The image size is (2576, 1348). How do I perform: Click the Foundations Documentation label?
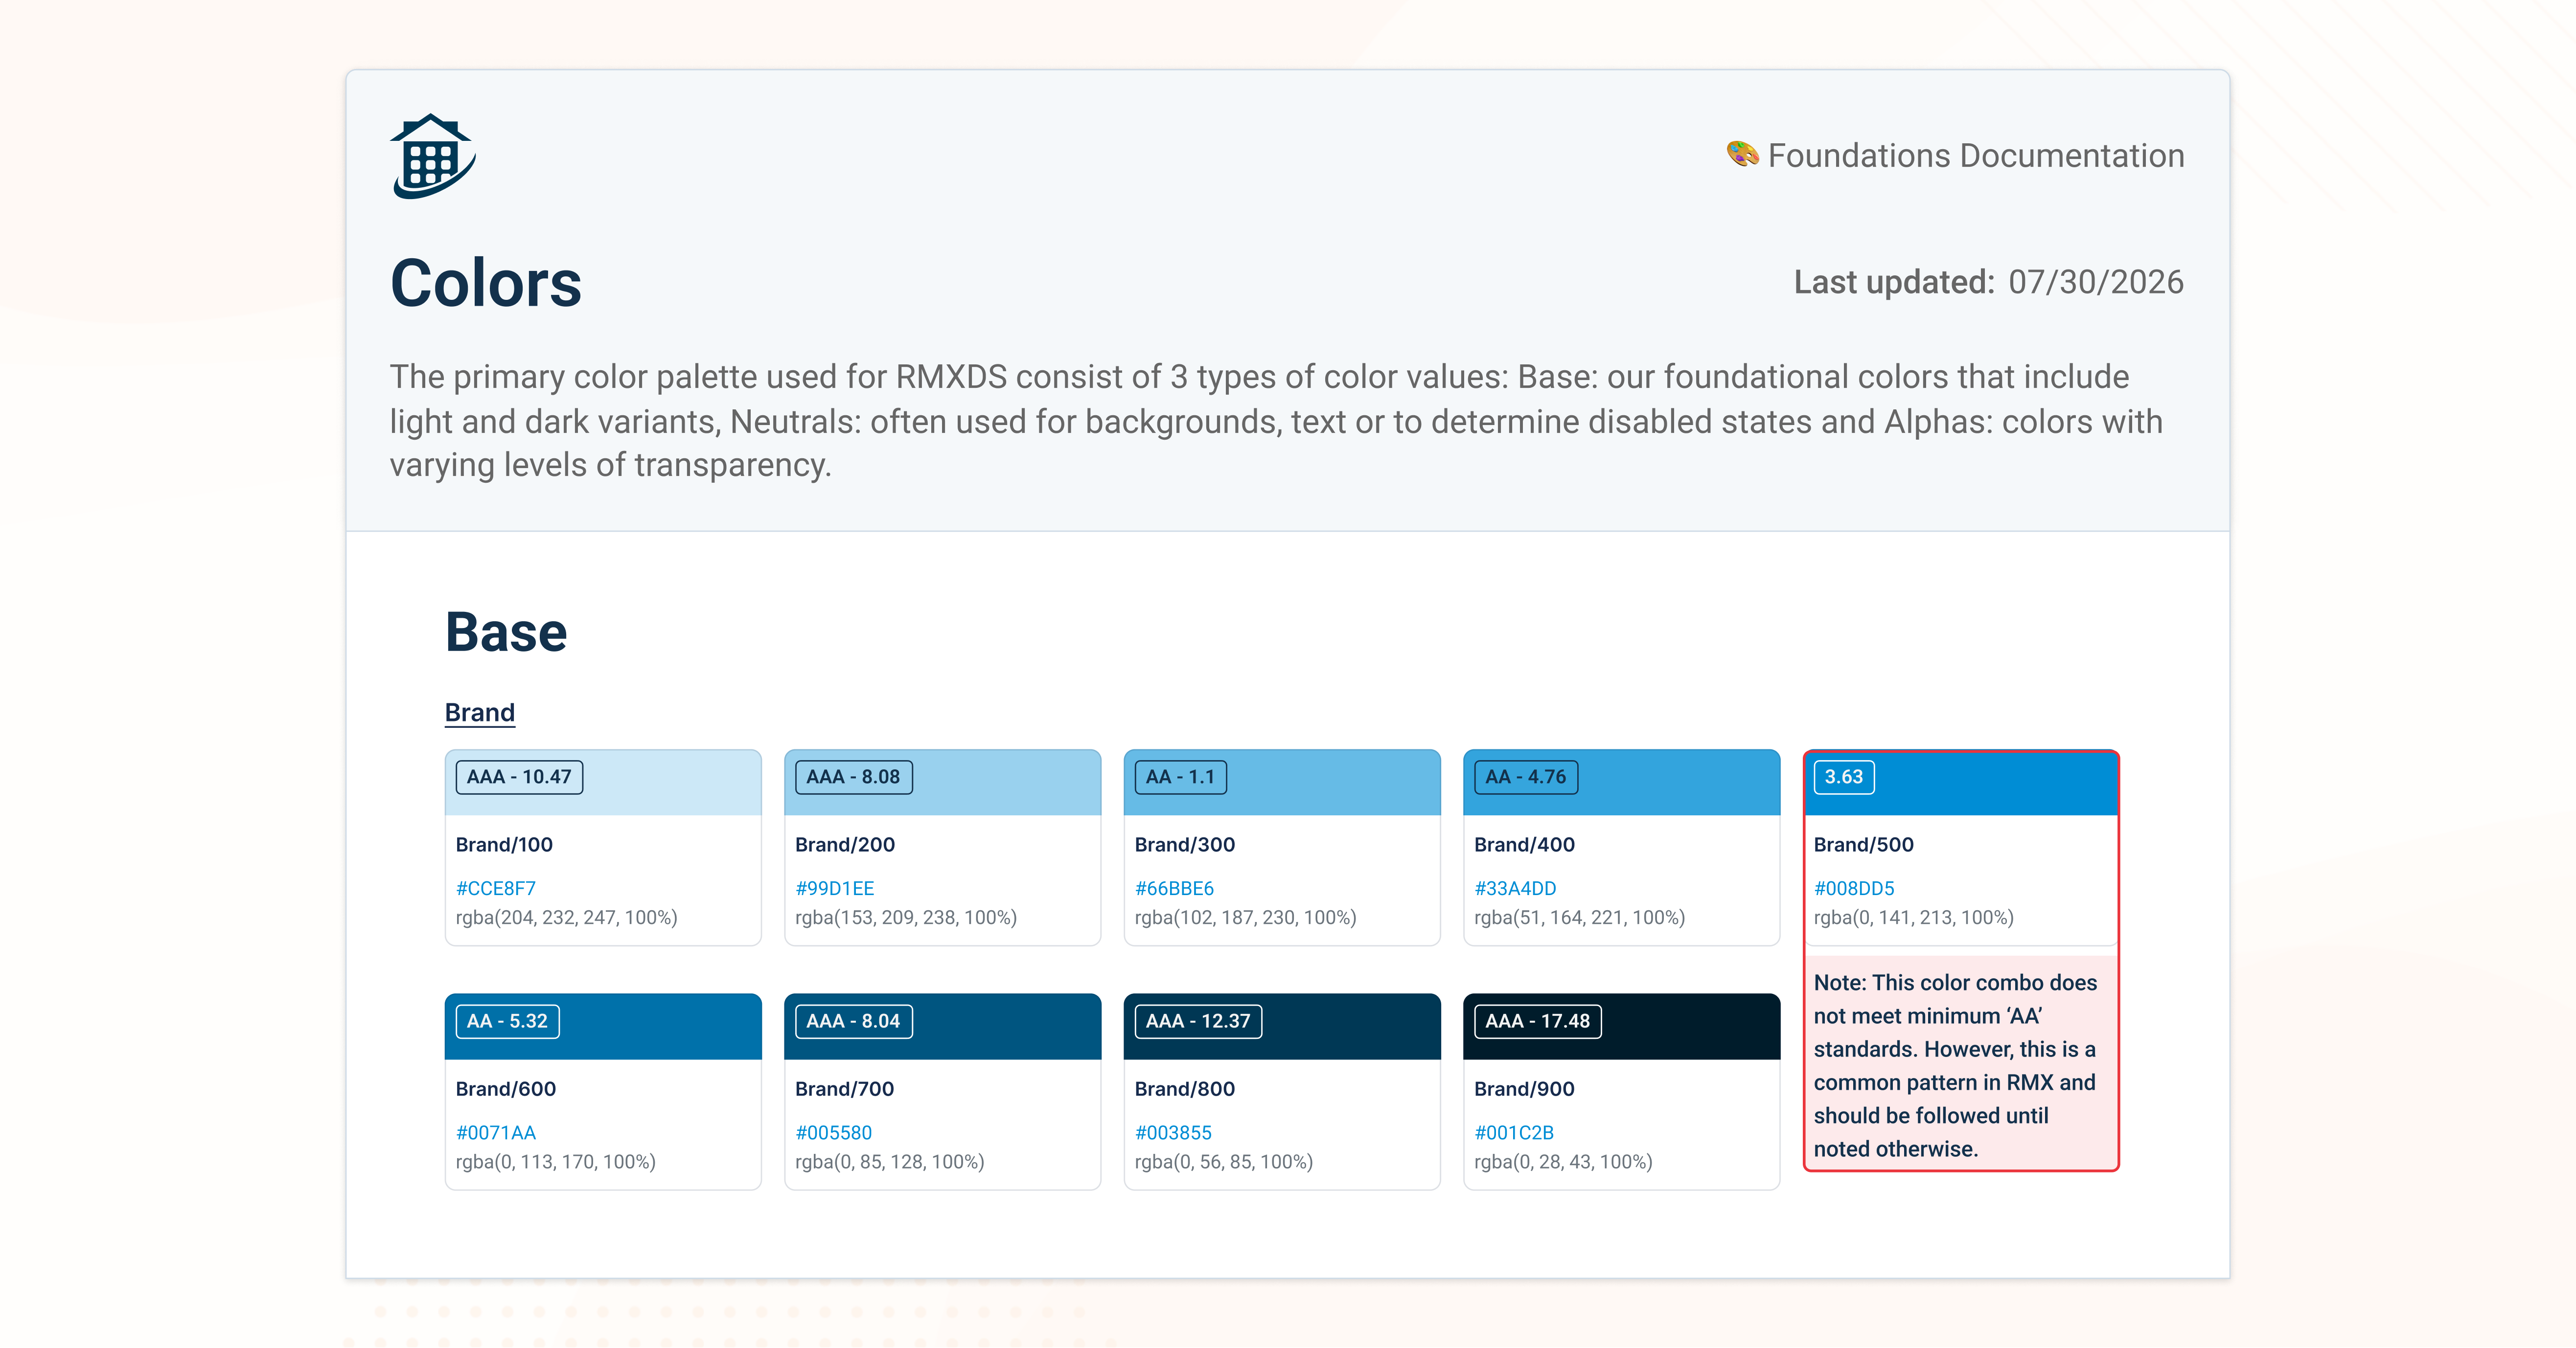tap(1976, 155)
